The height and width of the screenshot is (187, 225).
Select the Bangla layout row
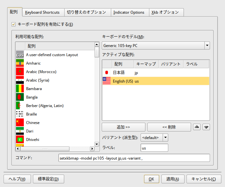click(x=55, y=97)
